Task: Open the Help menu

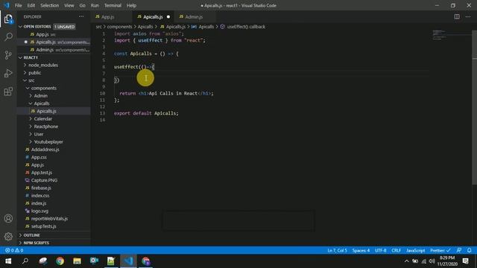Action: tap(131, 5)
